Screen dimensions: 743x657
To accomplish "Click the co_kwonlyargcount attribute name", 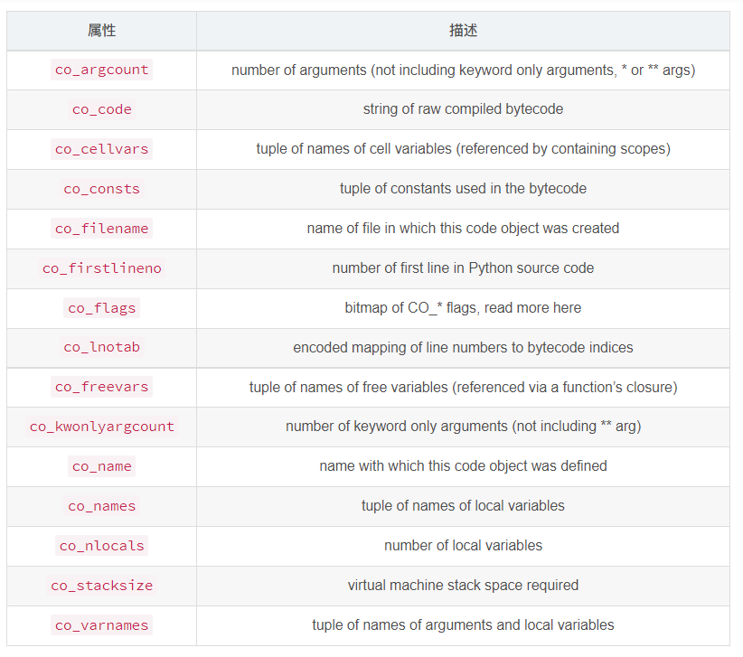I will [x=101, y=427].
